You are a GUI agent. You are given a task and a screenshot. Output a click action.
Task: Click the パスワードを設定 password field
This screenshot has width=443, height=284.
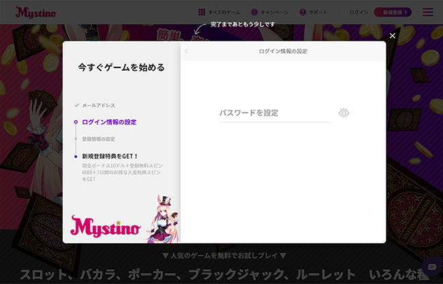(x=274, y=113)
